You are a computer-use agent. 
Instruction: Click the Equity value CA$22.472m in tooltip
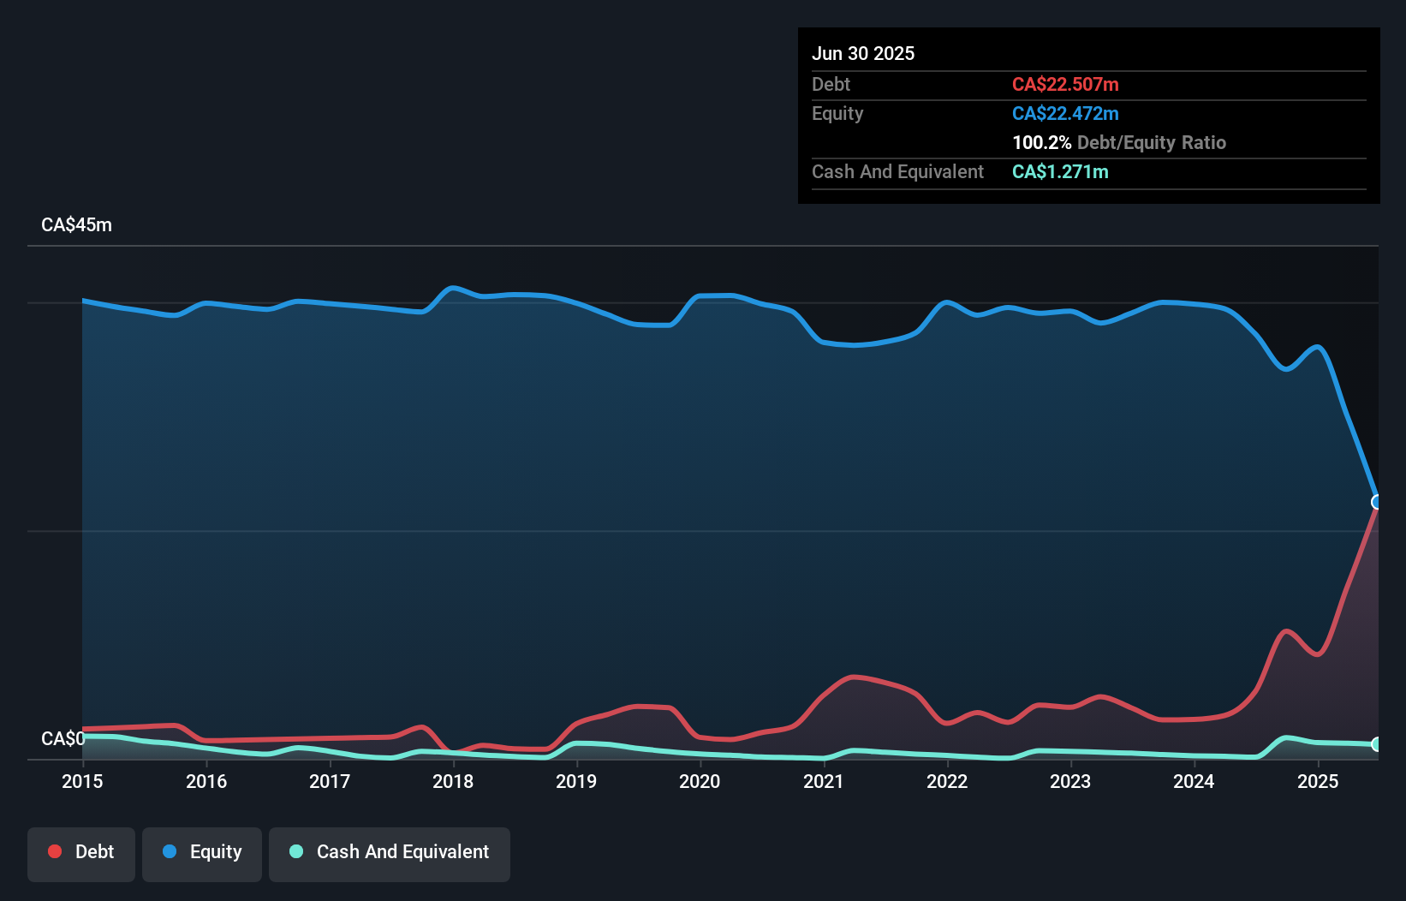point(1065,113)
